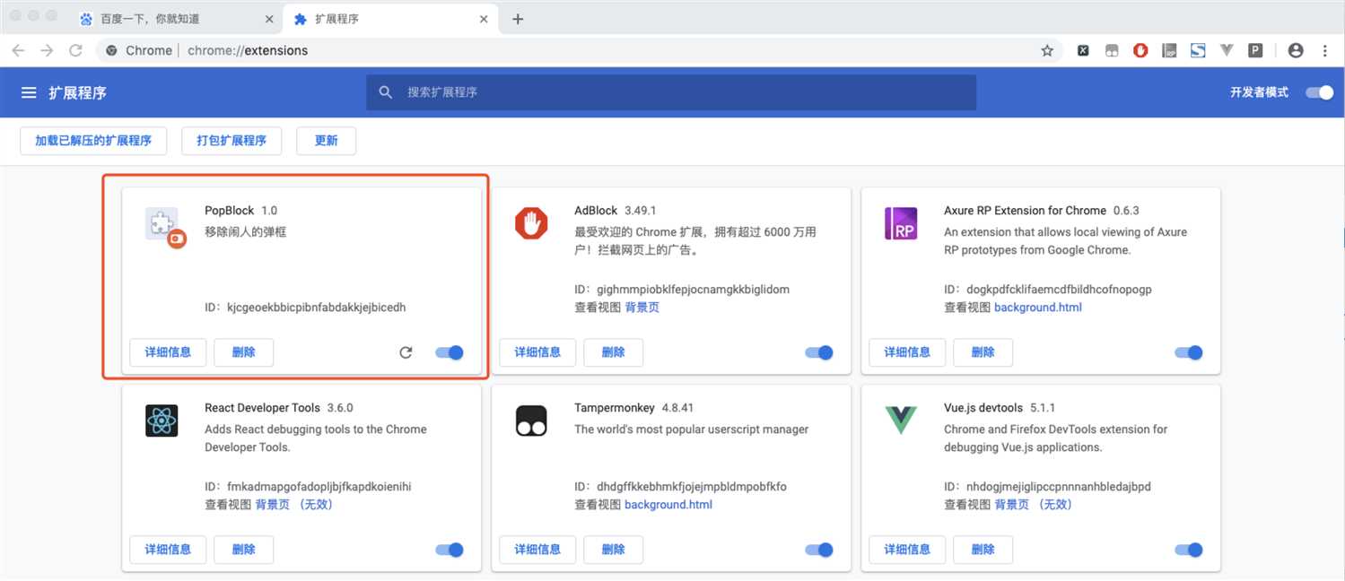
Task: Open React Developer Tools 详细信息
Action: point(168,550)
